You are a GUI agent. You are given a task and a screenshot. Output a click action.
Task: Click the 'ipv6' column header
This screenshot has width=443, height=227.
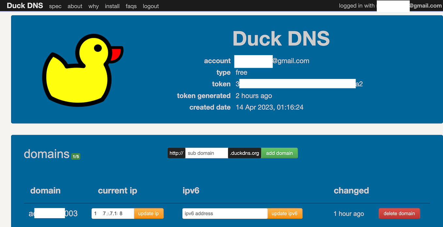point(191,191)
